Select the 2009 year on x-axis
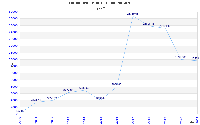 click(x=20, y=120)
